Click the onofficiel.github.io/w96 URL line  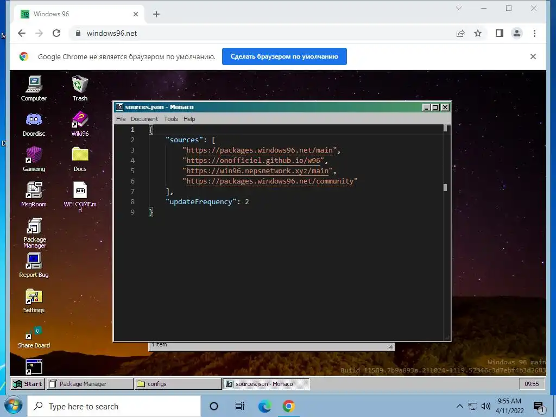coord(253,161)
